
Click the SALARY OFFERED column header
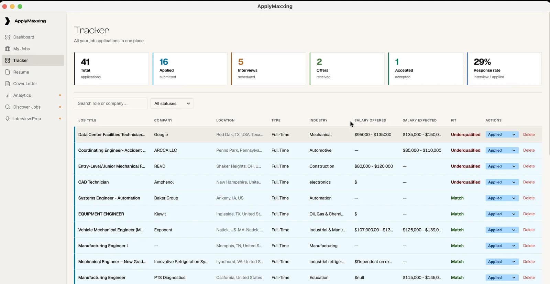coord(370,120)
